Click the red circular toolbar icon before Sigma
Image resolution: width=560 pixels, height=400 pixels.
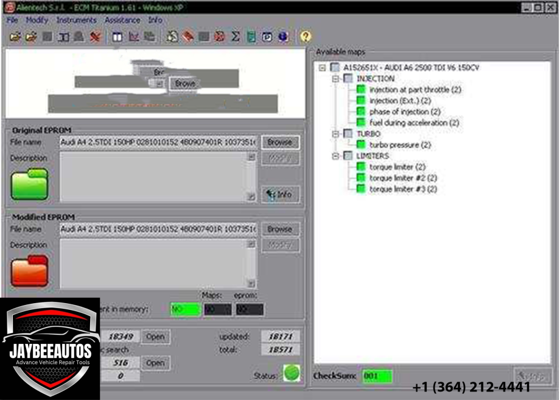pyautogui.click(x=220, y=37)
